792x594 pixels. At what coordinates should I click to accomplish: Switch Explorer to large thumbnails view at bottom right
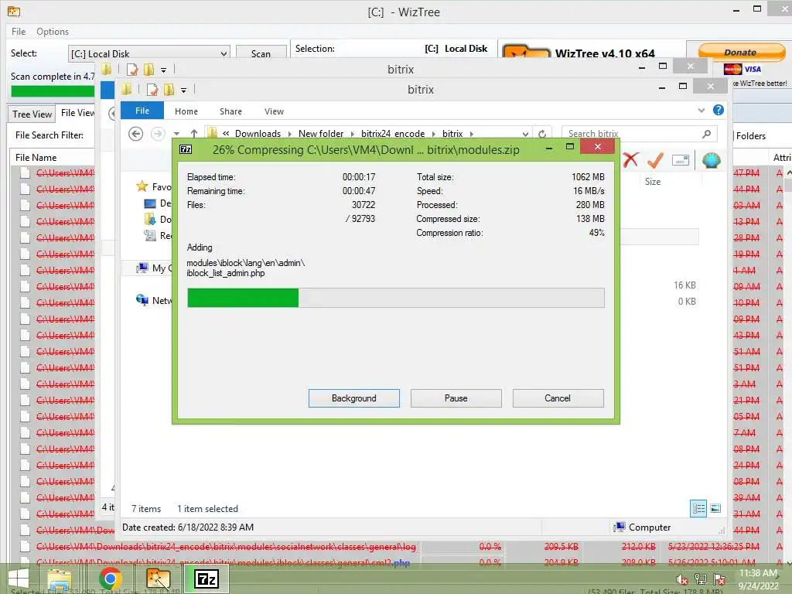(x=715, y=508)
